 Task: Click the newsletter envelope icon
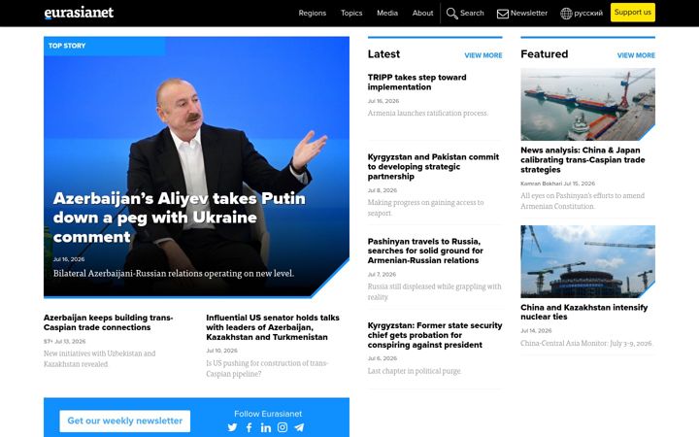(503, 14)
